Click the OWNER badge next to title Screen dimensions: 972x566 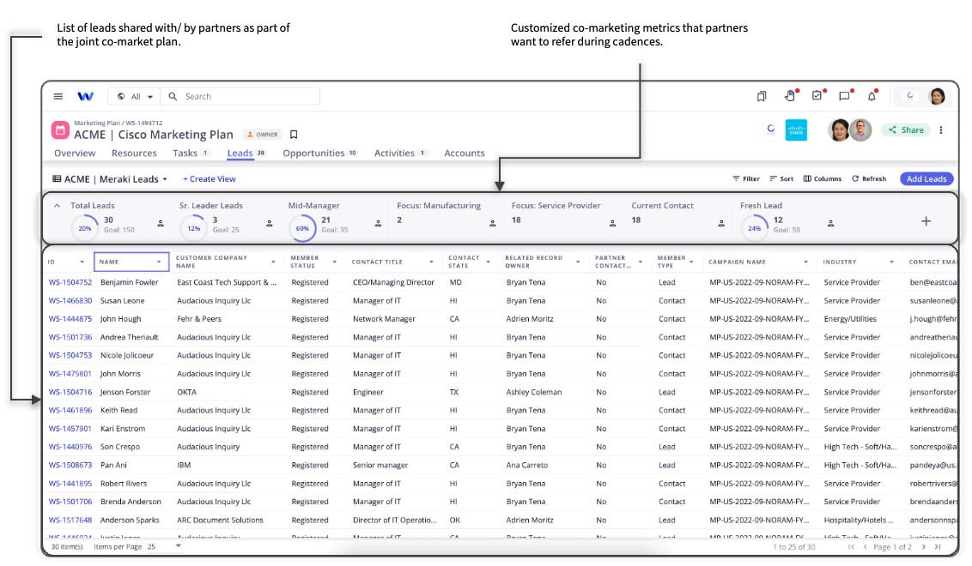[x=263, y=135]
